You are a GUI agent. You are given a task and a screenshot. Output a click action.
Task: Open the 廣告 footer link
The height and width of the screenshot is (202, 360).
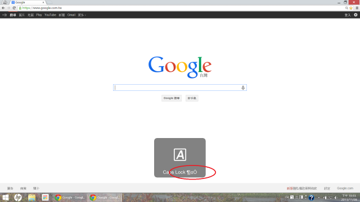10,189
